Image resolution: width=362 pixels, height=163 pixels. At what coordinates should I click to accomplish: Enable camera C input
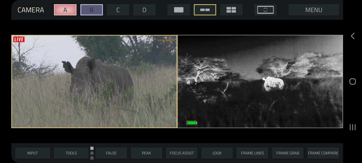118,10
